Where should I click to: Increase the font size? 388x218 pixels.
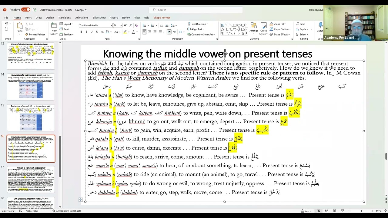(x=125, y=25)
